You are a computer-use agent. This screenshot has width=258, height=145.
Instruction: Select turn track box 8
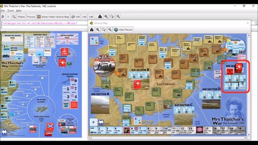(151, 130)
